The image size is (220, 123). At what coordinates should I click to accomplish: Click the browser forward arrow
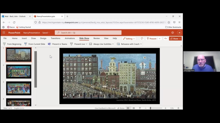(x=9, y=22)
